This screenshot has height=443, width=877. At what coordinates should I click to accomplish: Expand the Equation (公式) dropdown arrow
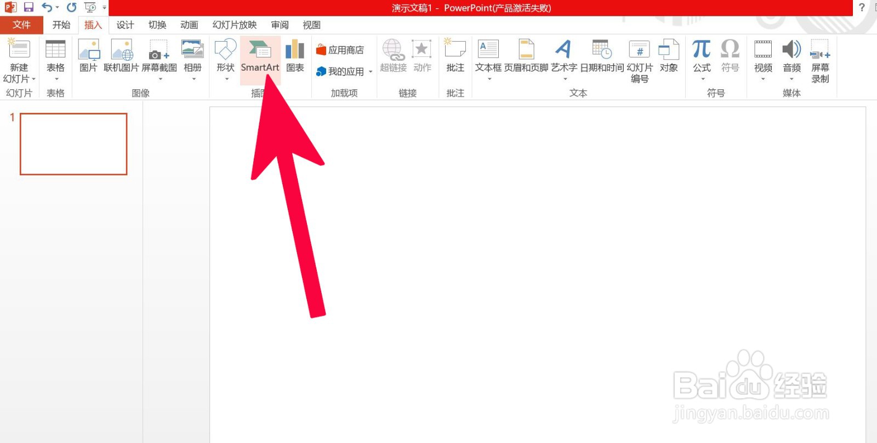pos(703,79)
